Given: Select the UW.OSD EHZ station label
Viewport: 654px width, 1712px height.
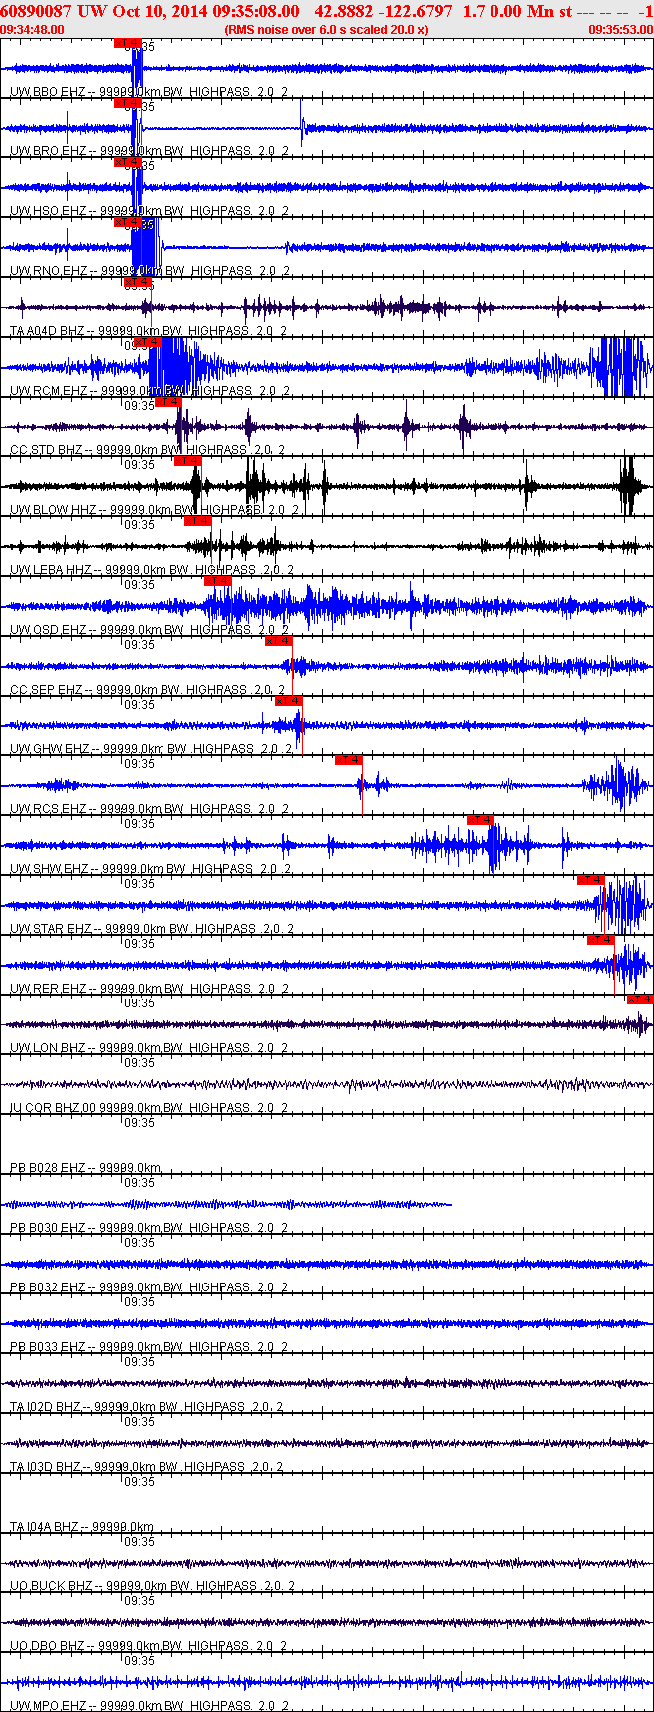Looking at the screenshot, I should coord(150,630).
